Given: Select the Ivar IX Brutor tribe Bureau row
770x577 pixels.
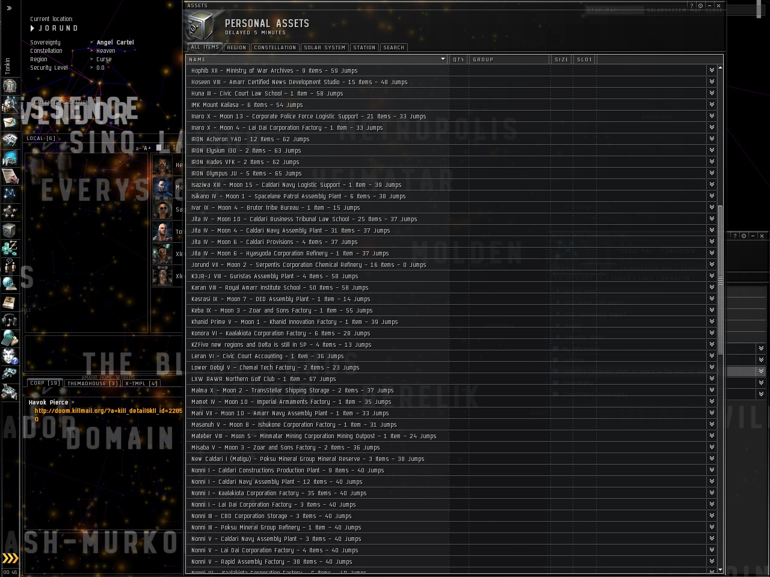Looking at the screenshot, I should point(451,207).
